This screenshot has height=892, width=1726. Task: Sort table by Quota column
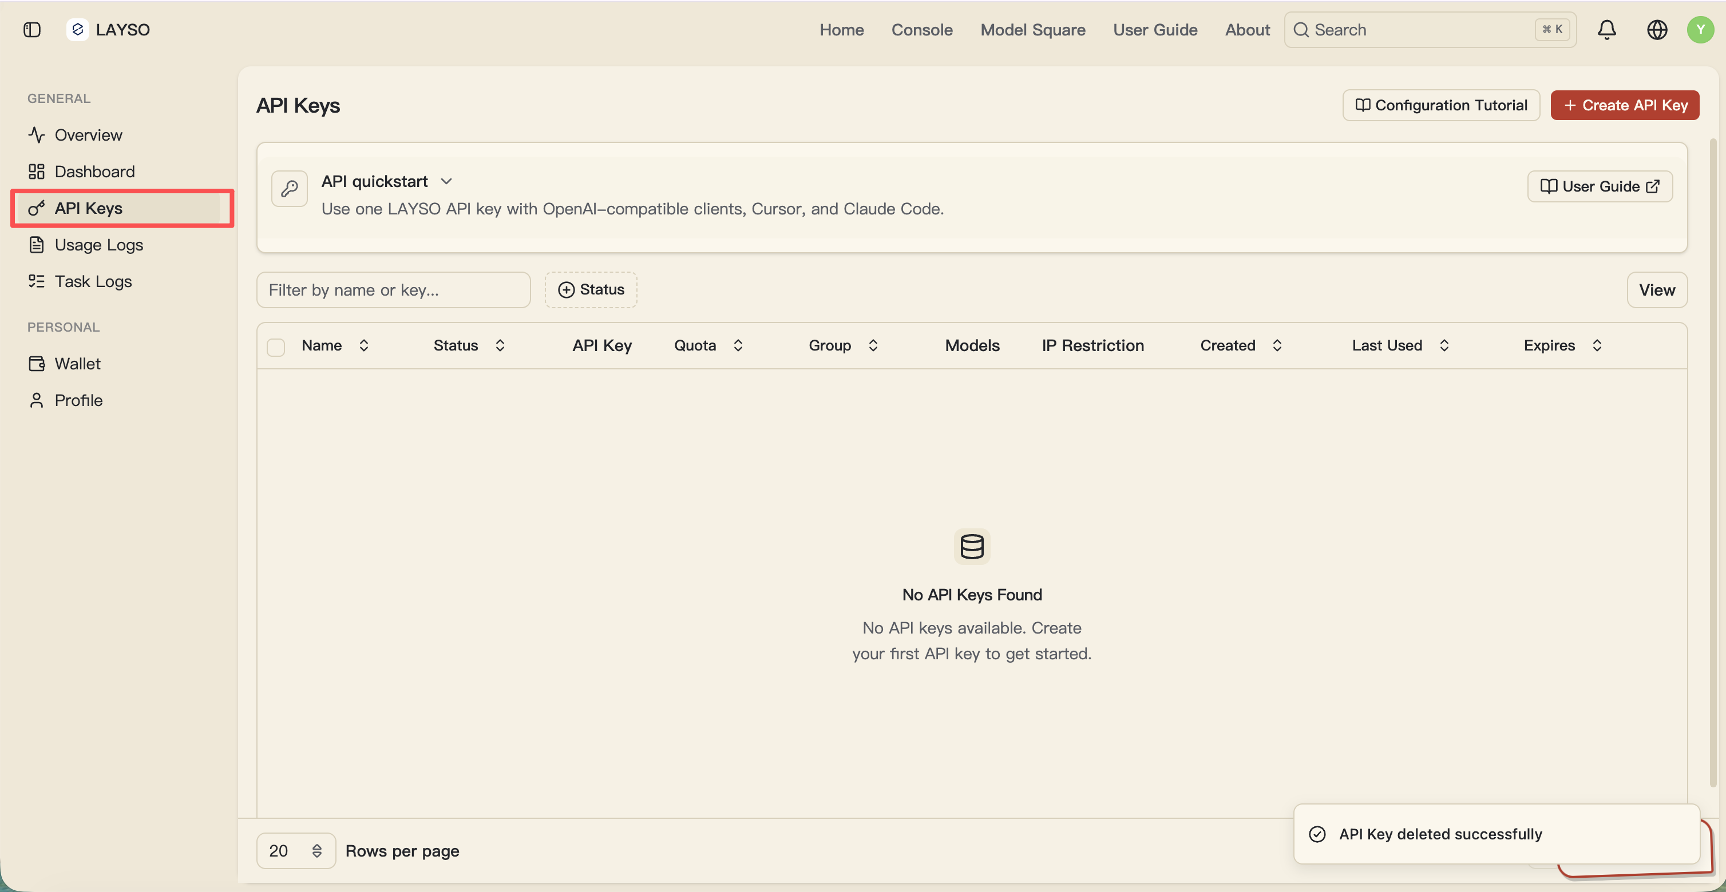coord(708,345)
